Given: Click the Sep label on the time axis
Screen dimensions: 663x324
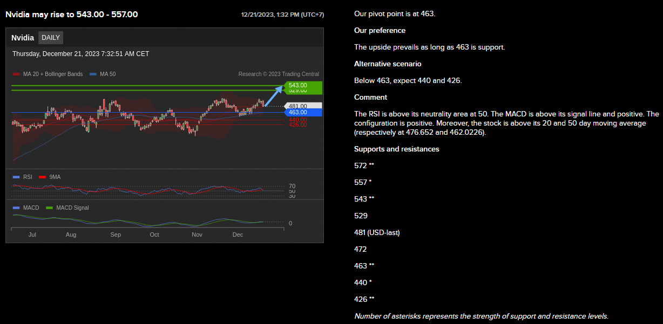Looking at the screenshot, I should coord(116,235).
